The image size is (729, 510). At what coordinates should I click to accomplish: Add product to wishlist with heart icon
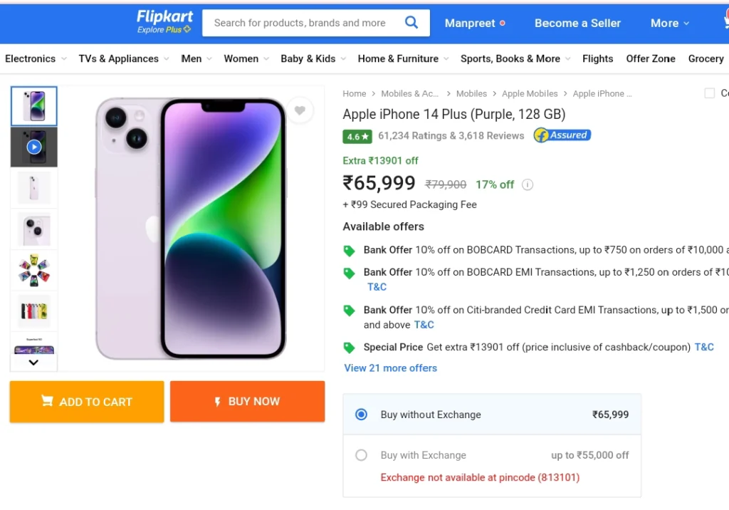coord(300,110)
